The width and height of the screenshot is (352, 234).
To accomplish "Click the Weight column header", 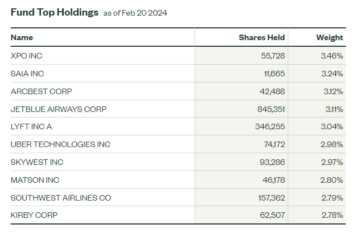I will 329,37.
